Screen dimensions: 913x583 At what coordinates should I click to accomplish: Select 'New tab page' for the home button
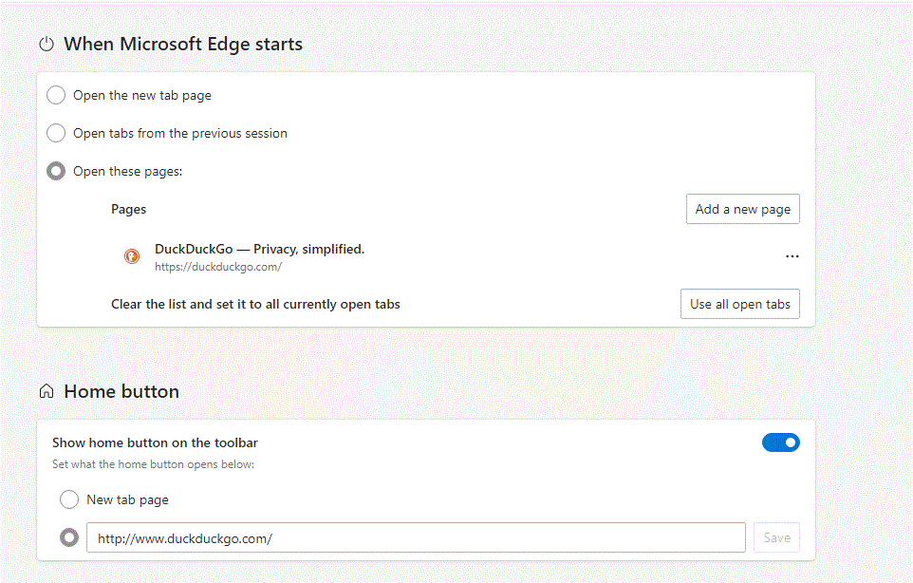69,499
